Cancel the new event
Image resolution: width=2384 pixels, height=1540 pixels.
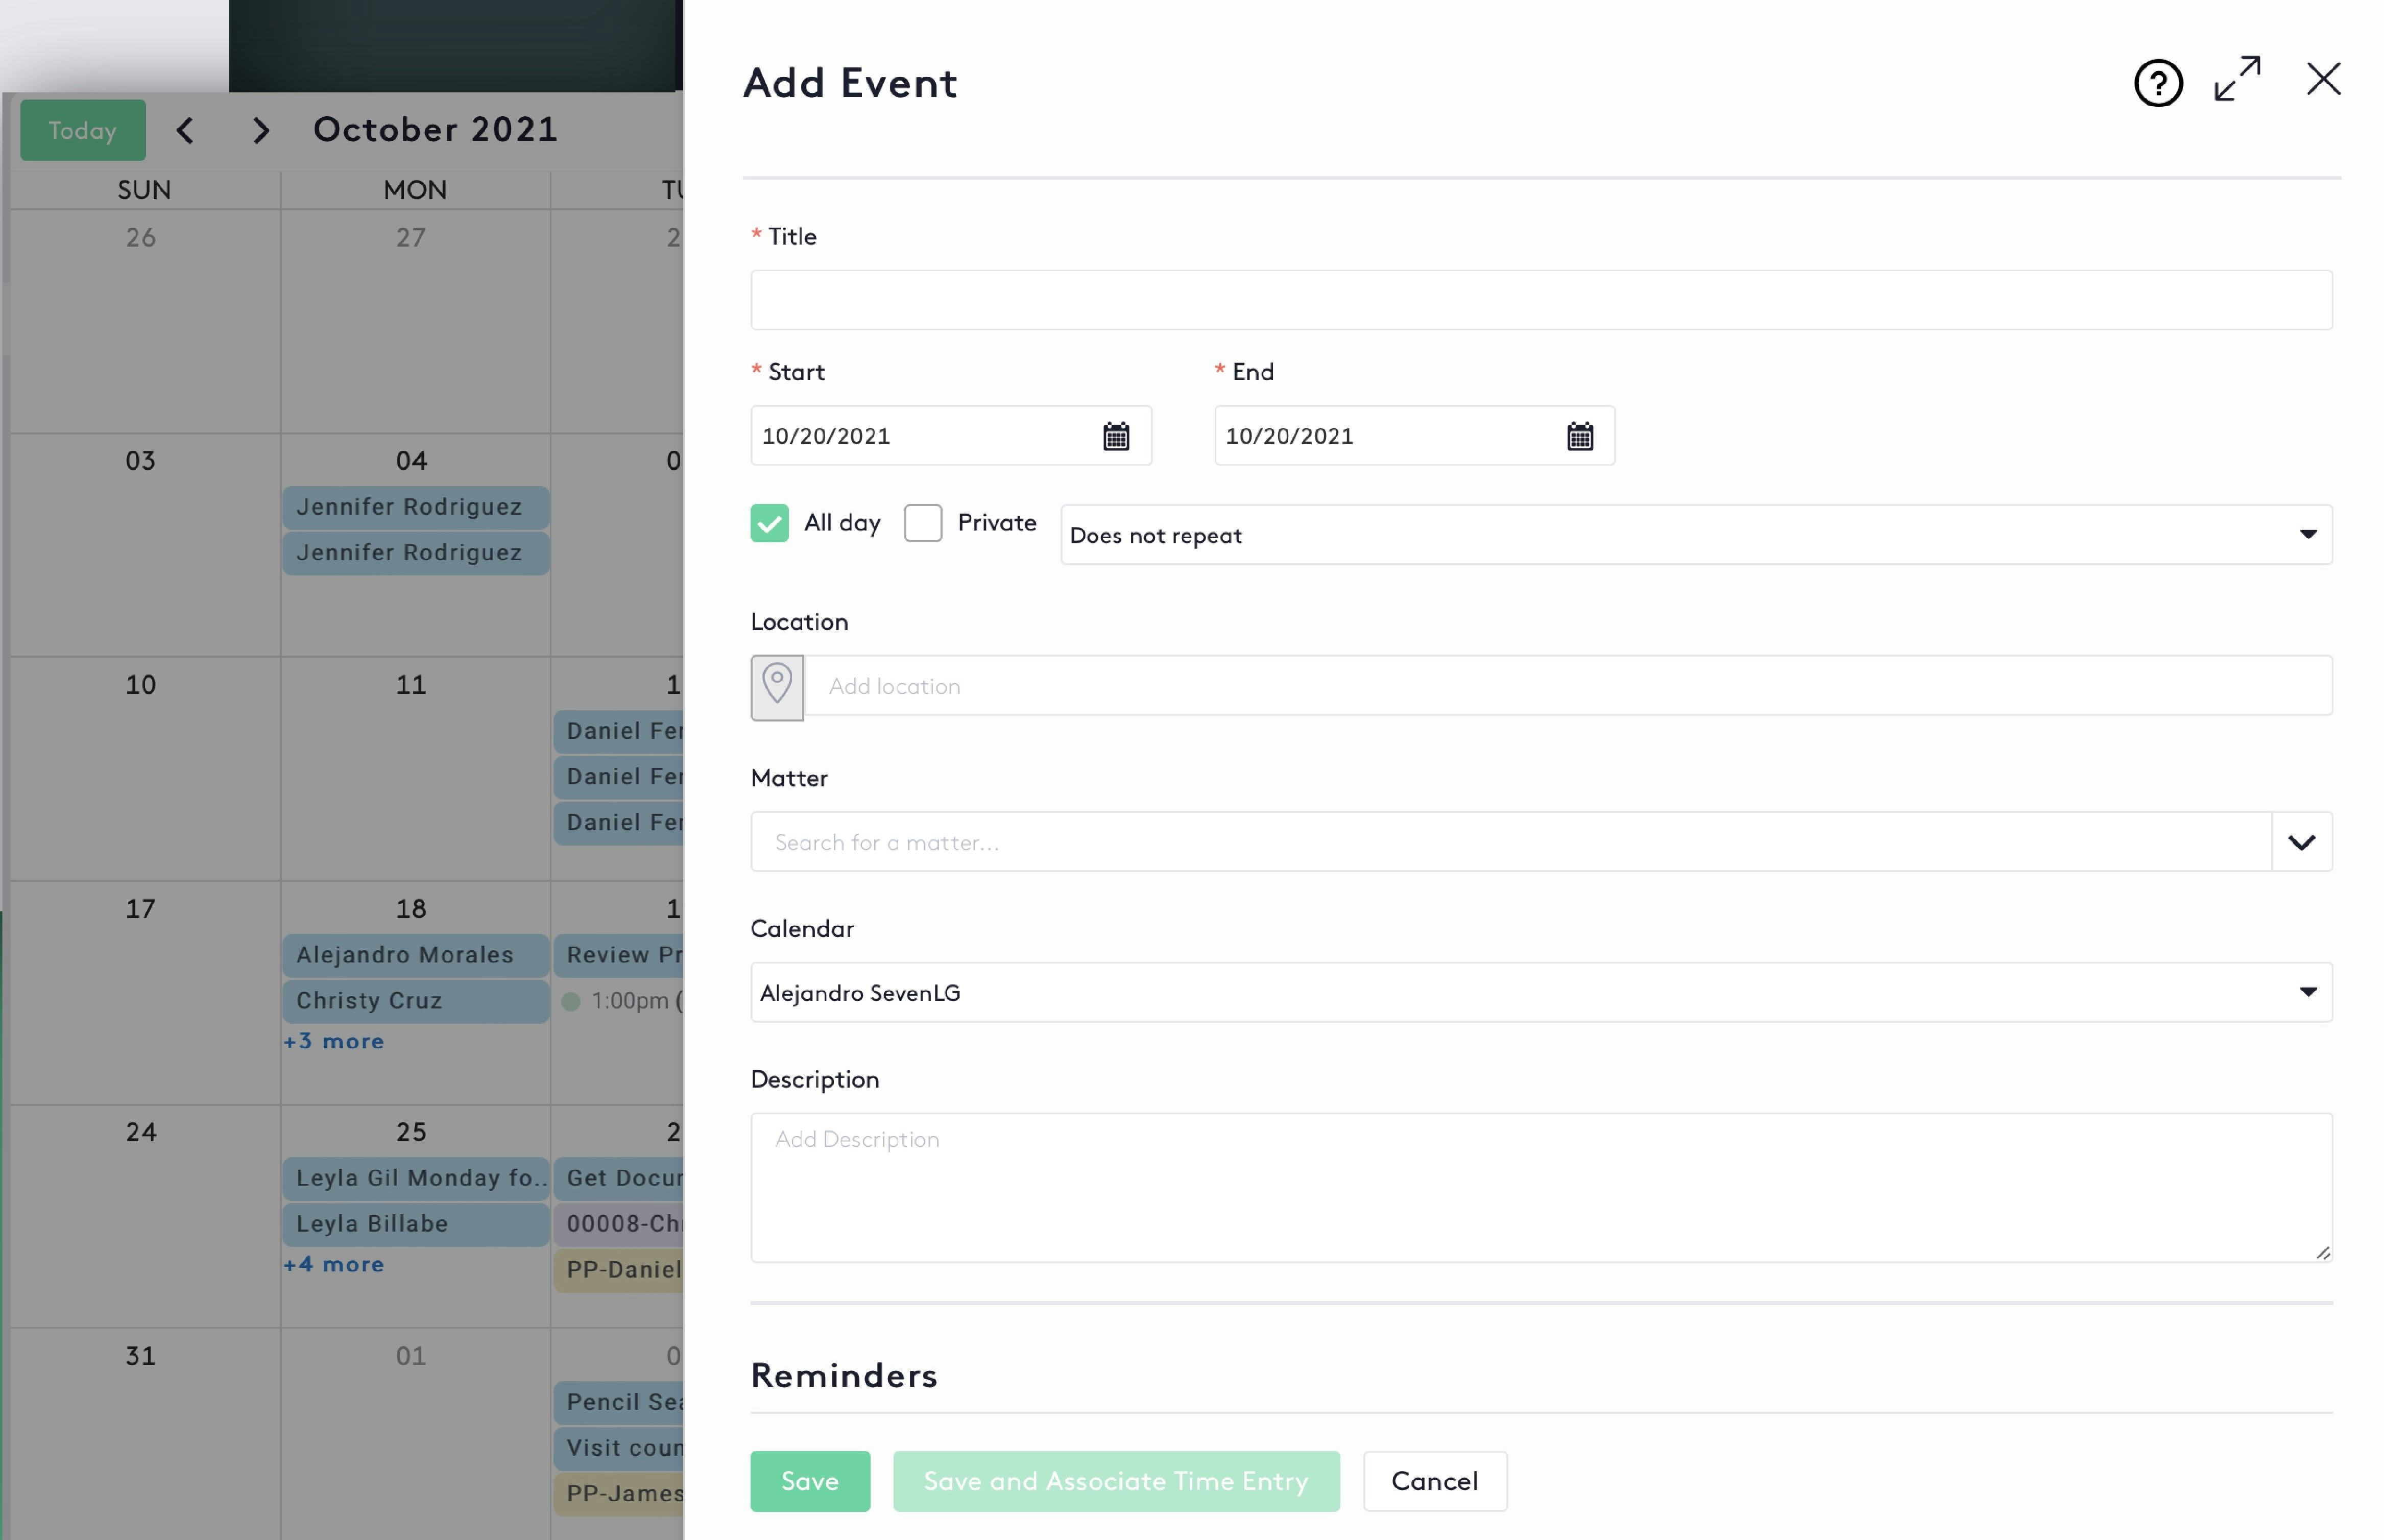[x=1434, y=1481]
